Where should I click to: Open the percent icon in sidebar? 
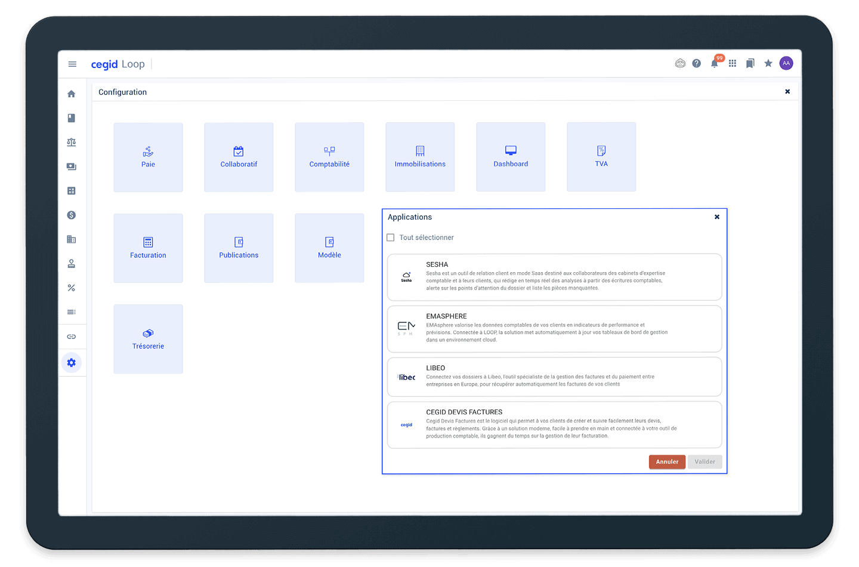click(72, 288)
